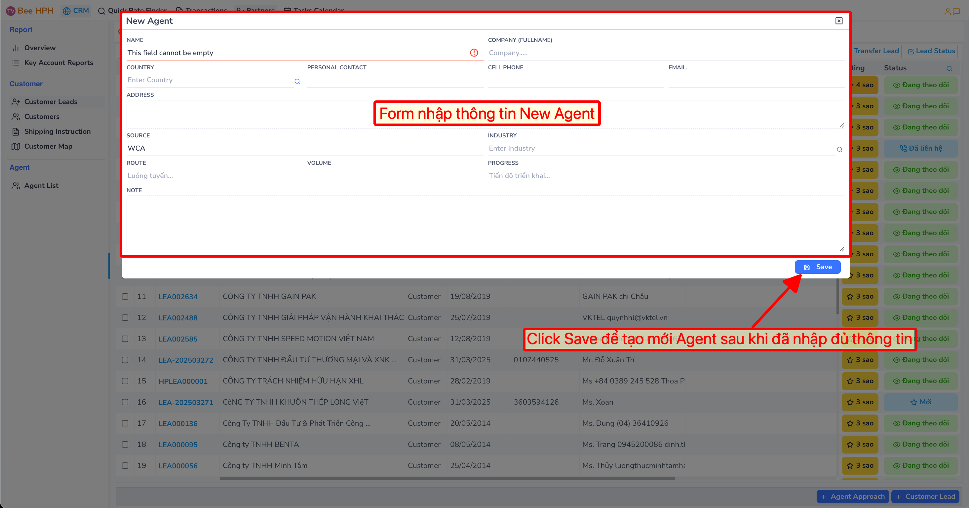Click the red error icon in Name field
969x508 pixels.
pyautogui.click(x=474, y=53)
